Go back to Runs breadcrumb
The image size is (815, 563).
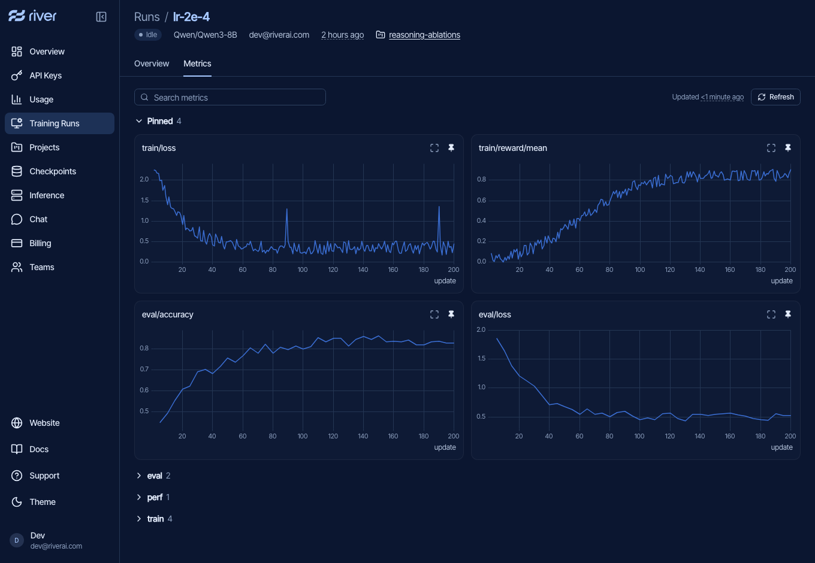pos(147,17)
